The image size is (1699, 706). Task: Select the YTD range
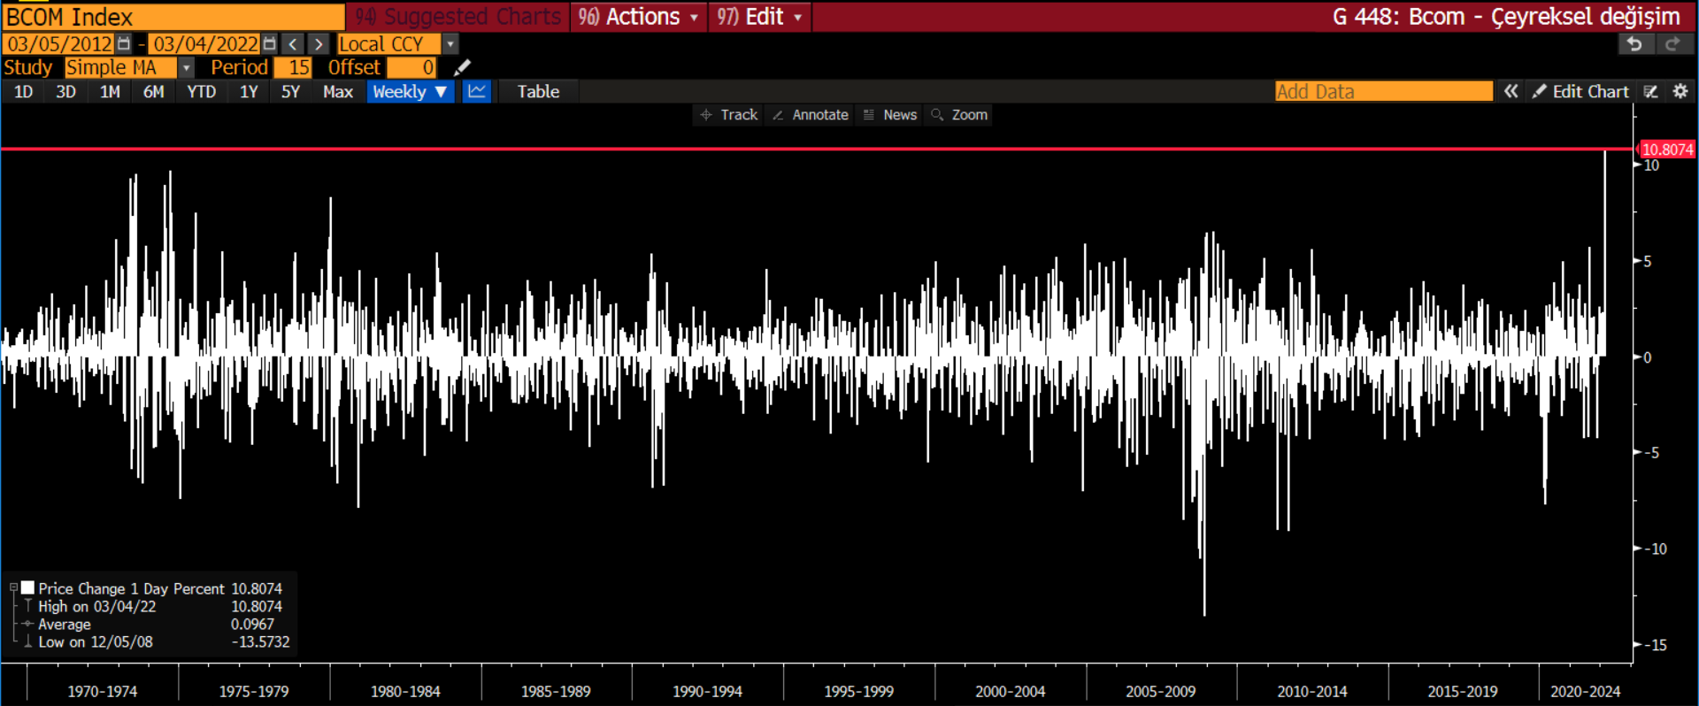[201, 91]
